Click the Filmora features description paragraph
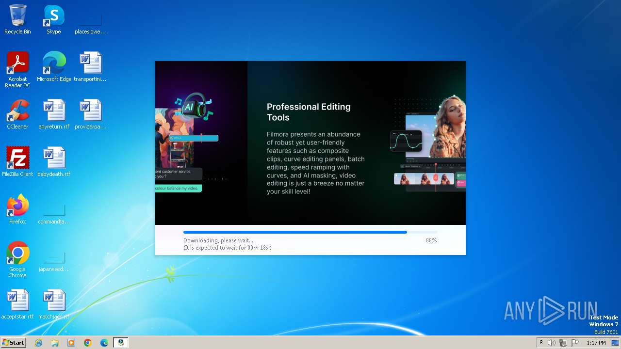The image size is (621, 349). point(316,163)
